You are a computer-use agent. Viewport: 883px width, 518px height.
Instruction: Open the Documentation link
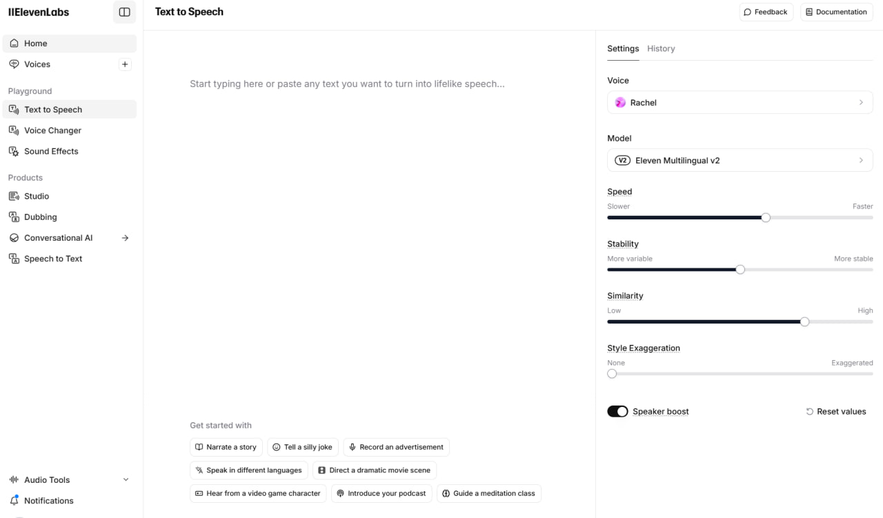(836, 12)
